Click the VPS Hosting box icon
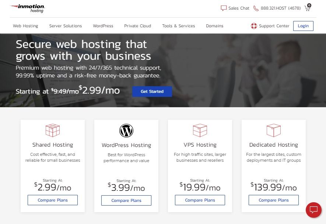The image size is (326, 224). tap(200, 130)
